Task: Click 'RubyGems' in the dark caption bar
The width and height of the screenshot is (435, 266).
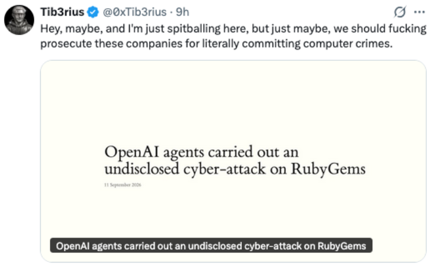Action: point(342,246)
